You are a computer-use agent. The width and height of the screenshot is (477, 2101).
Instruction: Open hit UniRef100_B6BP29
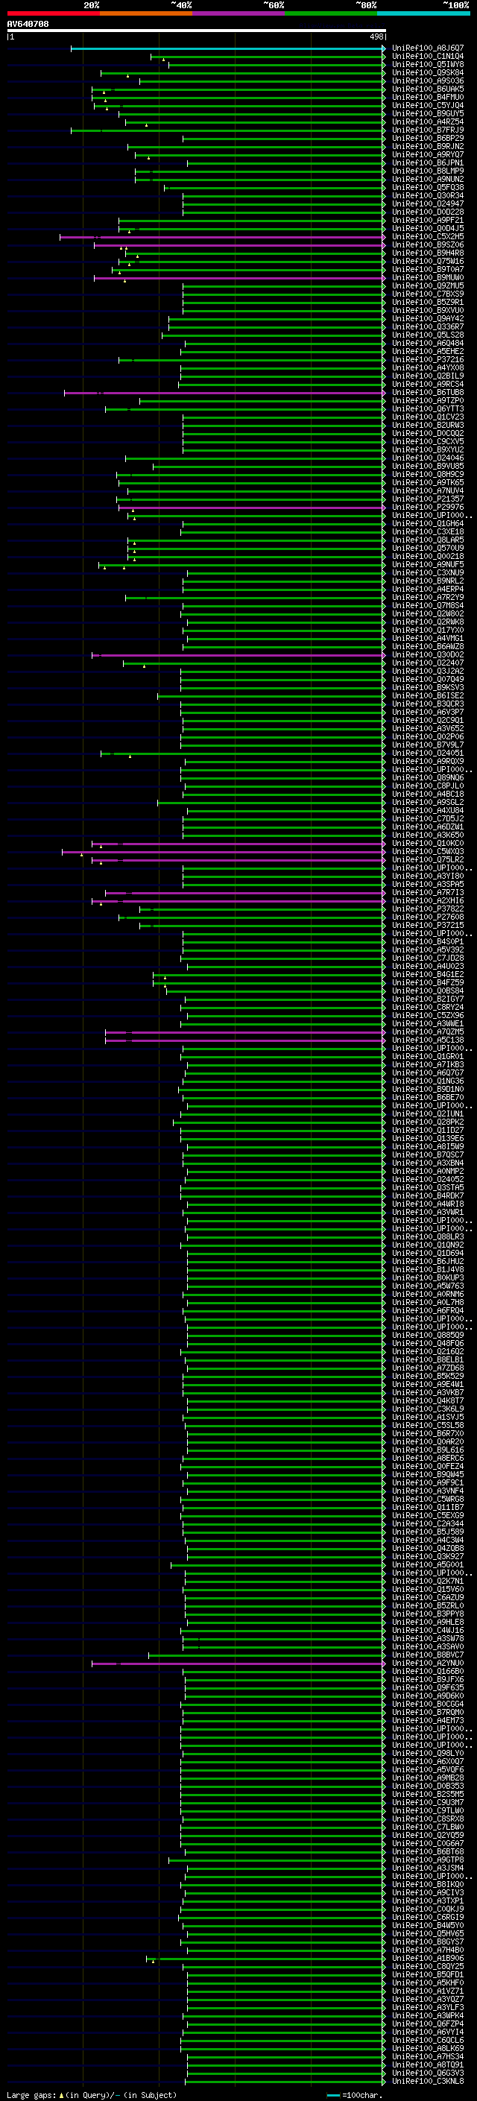[427, 138]
